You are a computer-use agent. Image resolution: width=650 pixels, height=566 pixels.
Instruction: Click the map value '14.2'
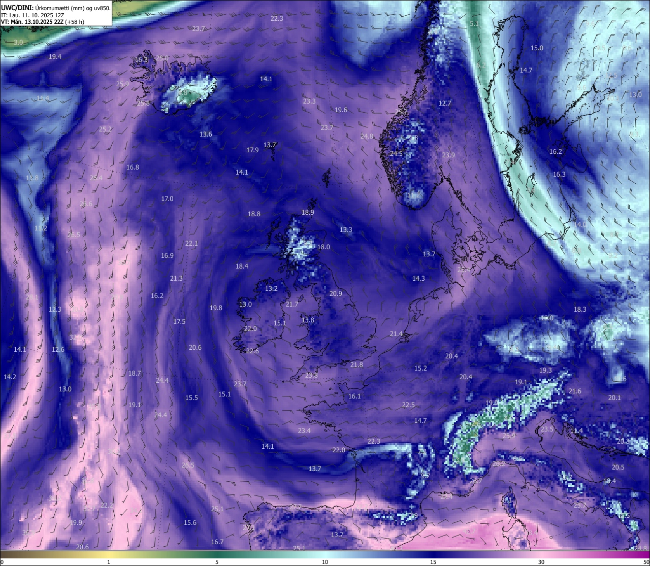(10, 377)
